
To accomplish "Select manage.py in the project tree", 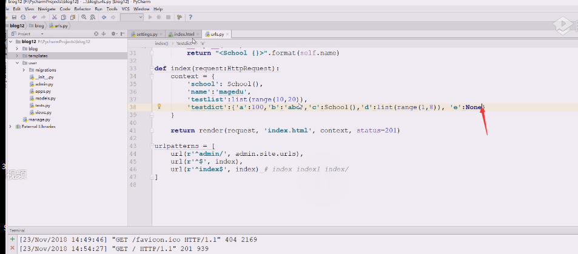I will tap(37, 119).
